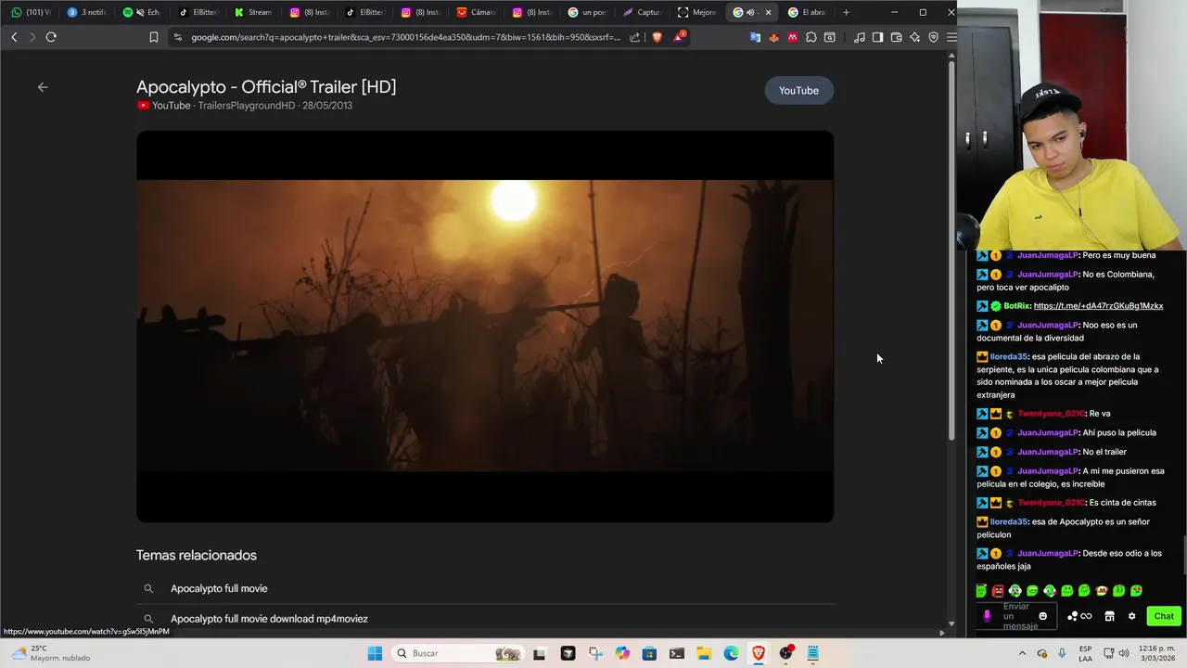
Task: Open File Explorer from the taskbar
Action: (704, 653)
